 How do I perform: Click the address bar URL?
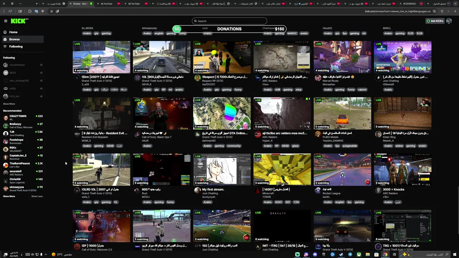coord(398,11)
